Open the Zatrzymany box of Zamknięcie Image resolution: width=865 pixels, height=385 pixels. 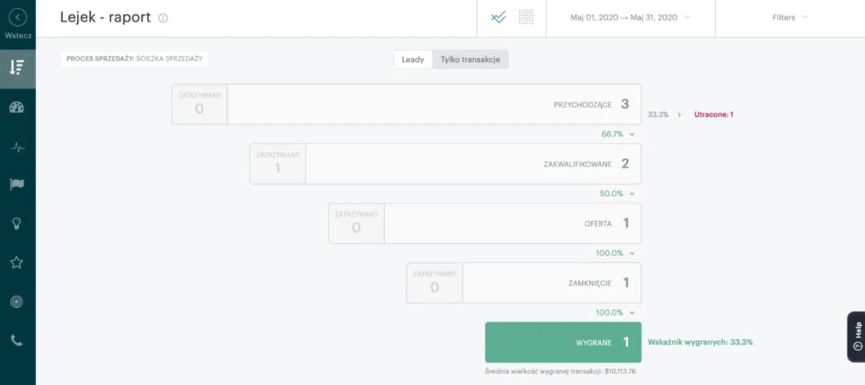[435, 283]
